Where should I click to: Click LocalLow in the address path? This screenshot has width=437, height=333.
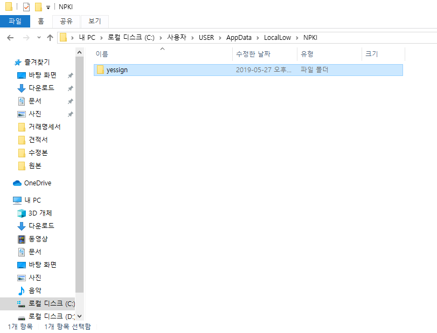pos(278,38)
